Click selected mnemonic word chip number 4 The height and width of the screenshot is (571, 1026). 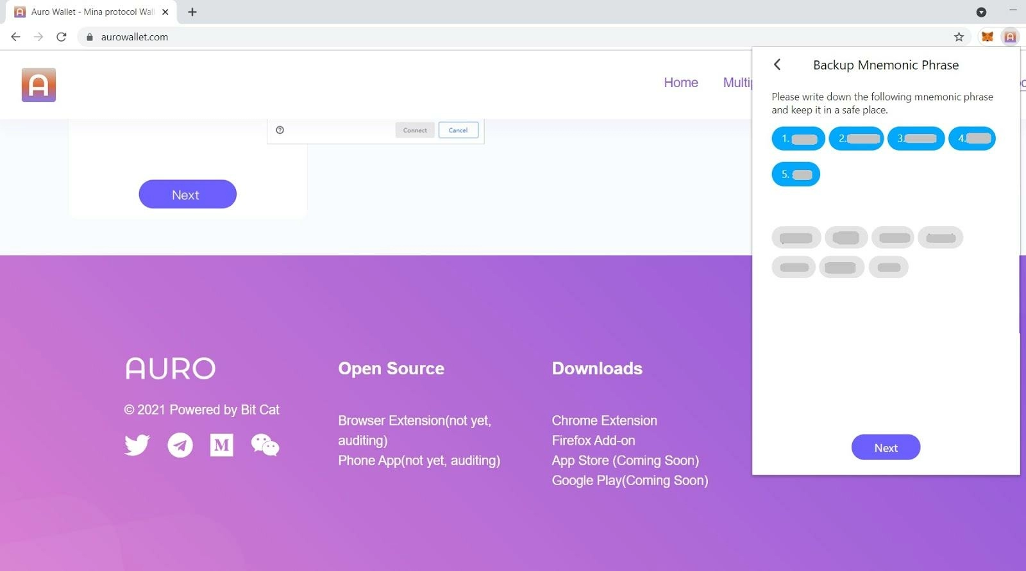(972, 138)
